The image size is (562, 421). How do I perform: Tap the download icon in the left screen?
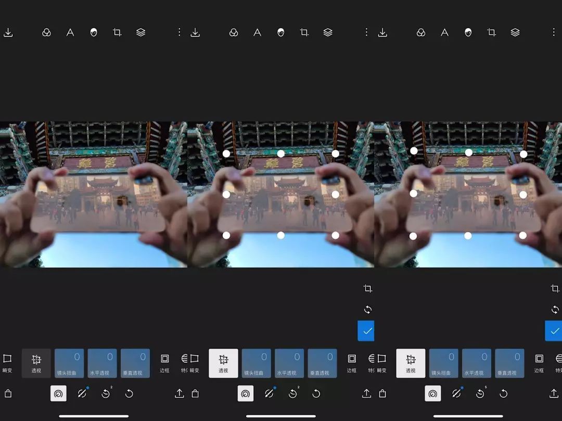coord(8,33)
